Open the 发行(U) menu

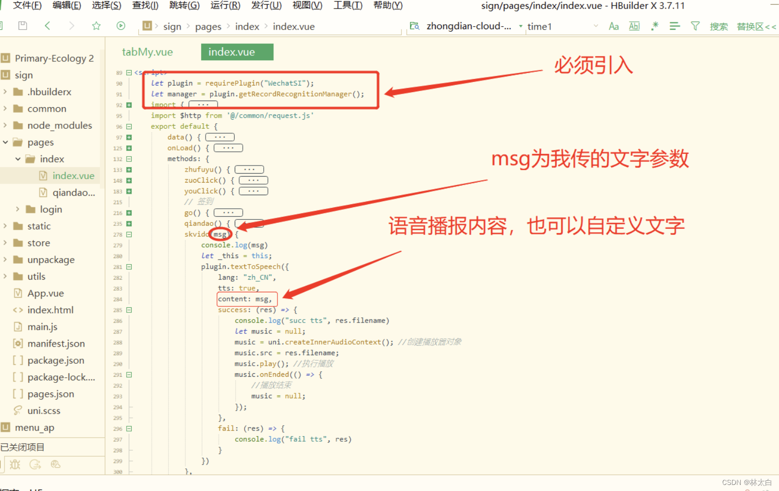pyautogui.click(x=266, y=6)
